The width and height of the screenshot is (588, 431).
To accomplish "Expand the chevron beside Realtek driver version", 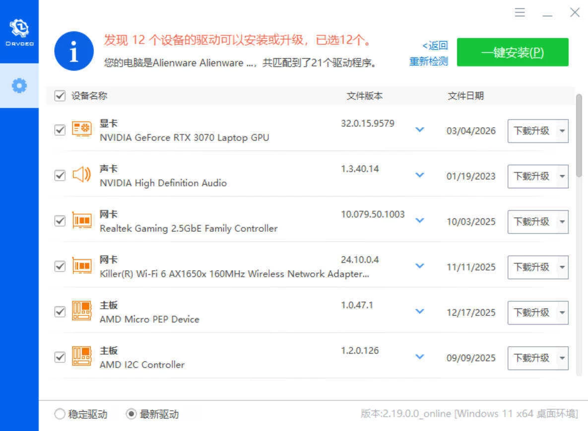I will pyautogui.click(x=420, y=220).
